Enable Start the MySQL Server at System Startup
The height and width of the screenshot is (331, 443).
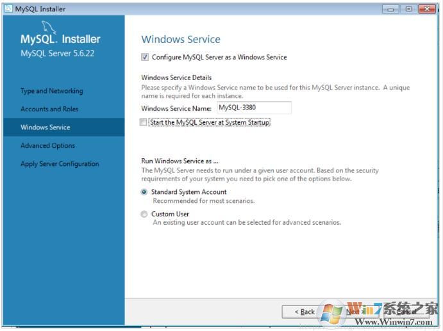pyautogui.click(x=144, y=122)
